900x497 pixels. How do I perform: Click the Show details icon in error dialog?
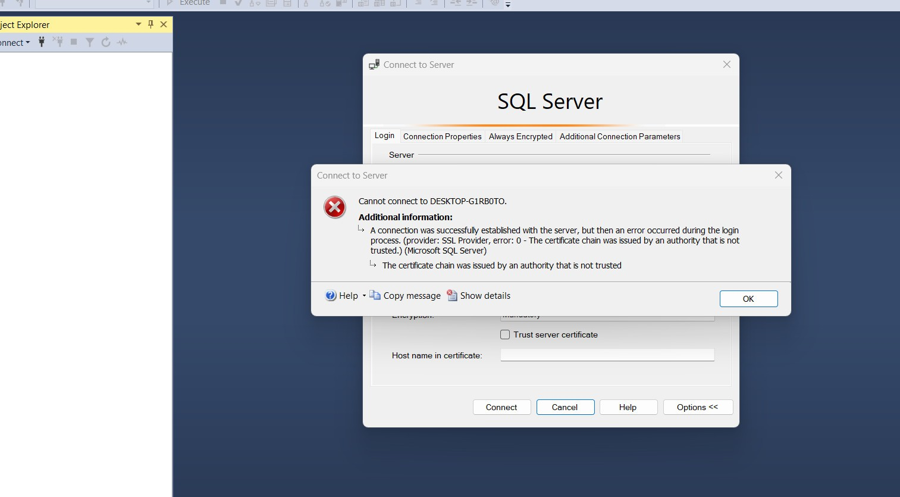coord(452,295)
